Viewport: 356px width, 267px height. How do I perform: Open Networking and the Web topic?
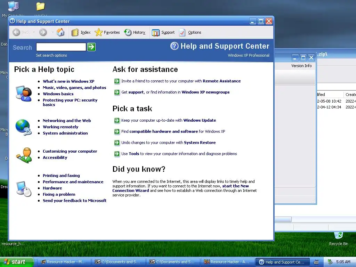67,121
